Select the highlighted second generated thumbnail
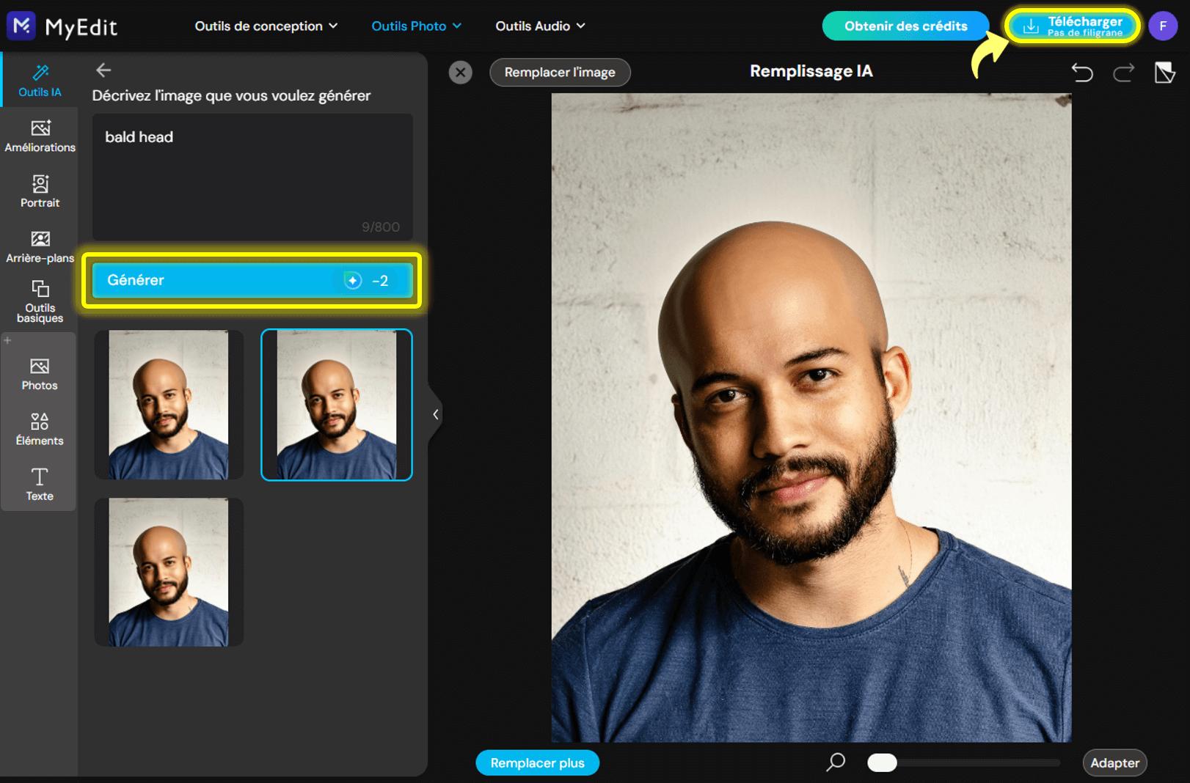 337,405
